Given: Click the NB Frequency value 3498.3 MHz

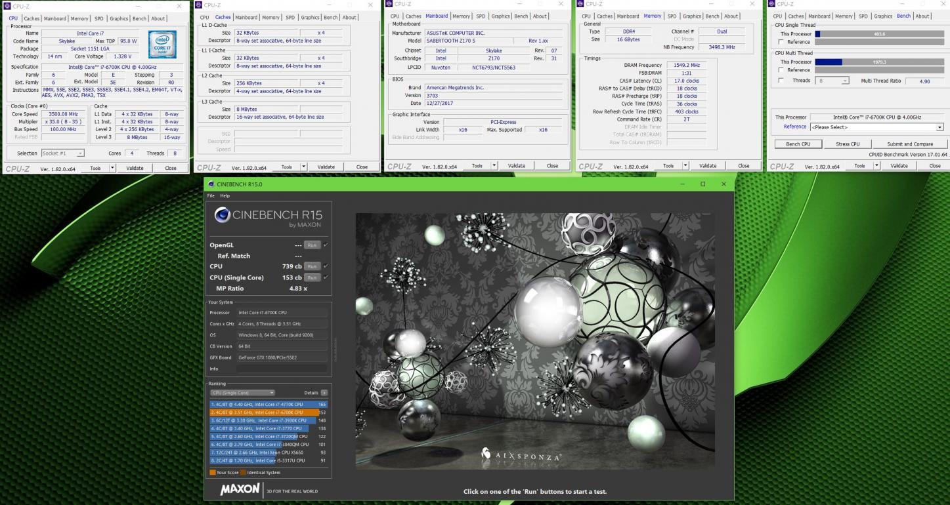Looking at the screenshot, I should point(722,47).
